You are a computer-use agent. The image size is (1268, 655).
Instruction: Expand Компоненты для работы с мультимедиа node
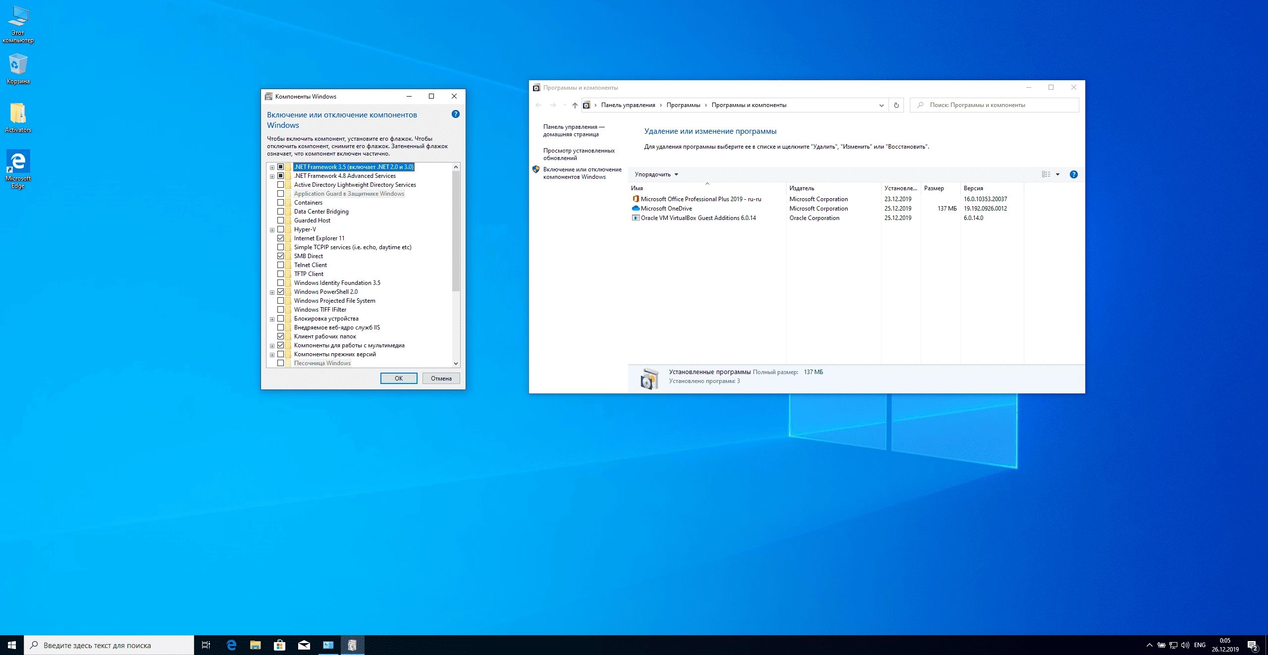pyautogui.click(x=272, y=346)
